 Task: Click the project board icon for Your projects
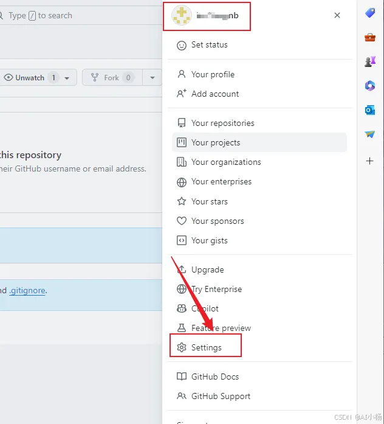click(x=182, y=142)
